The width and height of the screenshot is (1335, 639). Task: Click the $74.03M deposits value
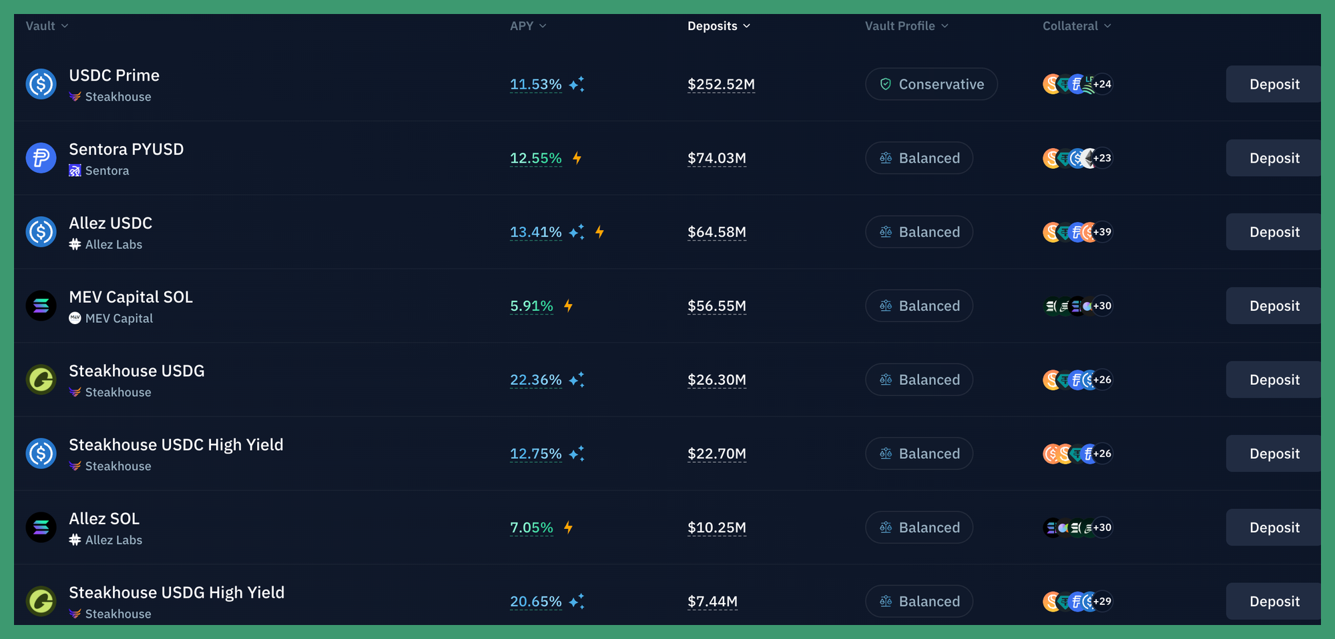717,159
